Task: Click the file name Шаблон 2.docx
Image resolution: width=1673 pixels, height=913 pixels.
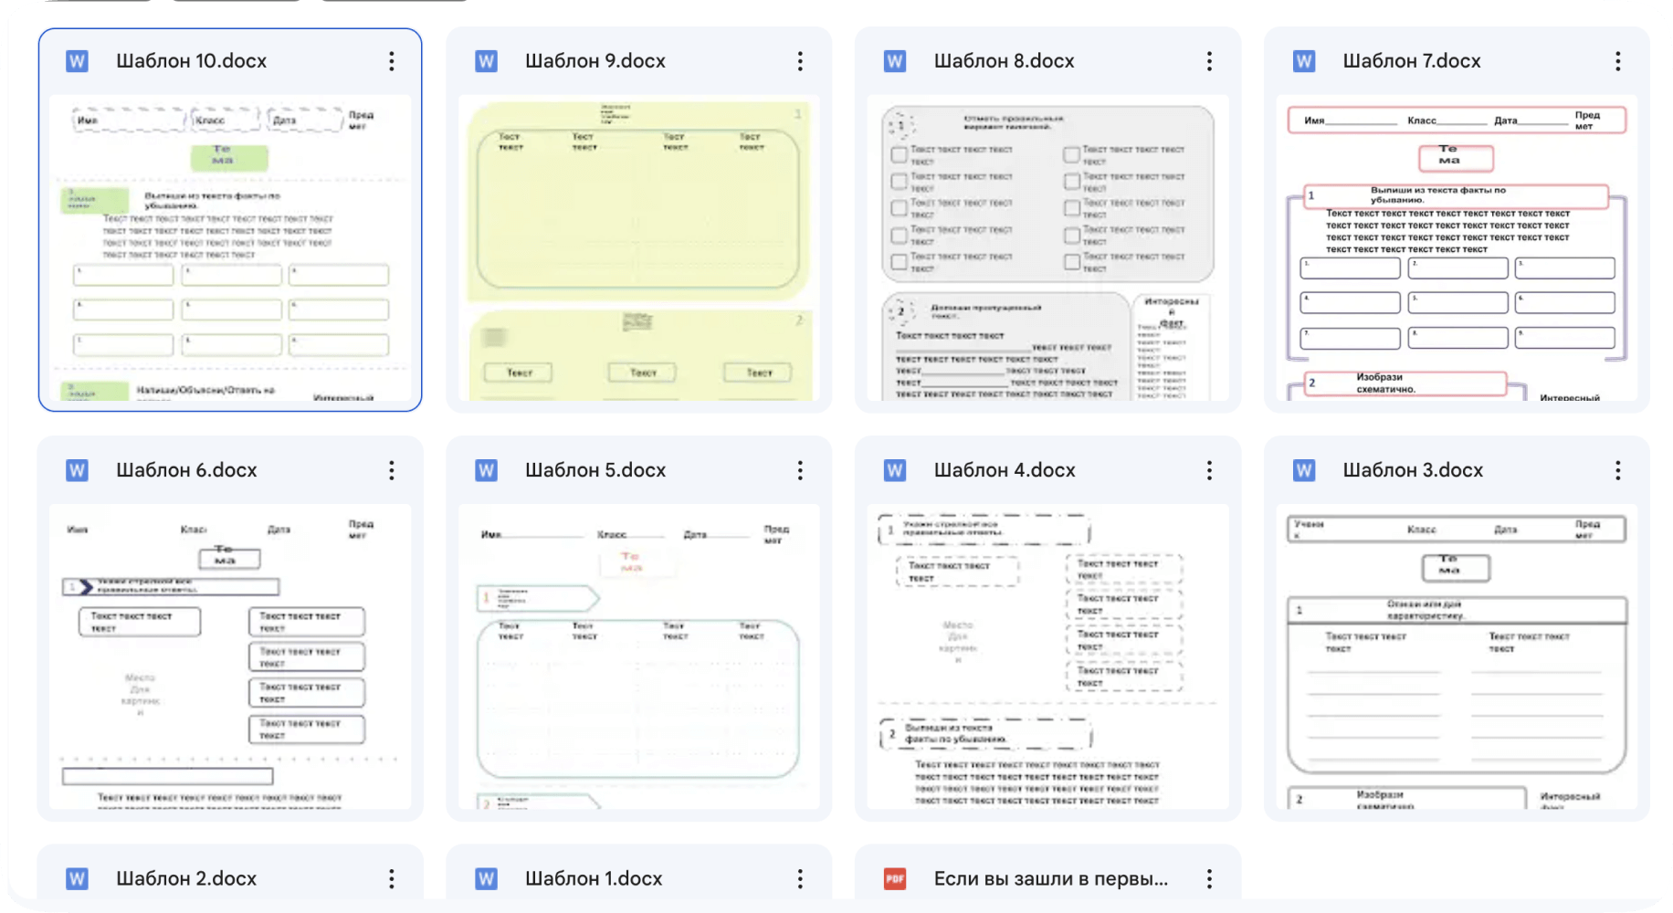Action: tap(186, 878)
